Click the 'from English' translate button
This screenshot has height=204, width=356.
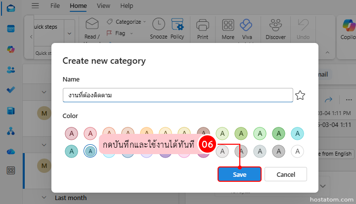pos(335,154)
